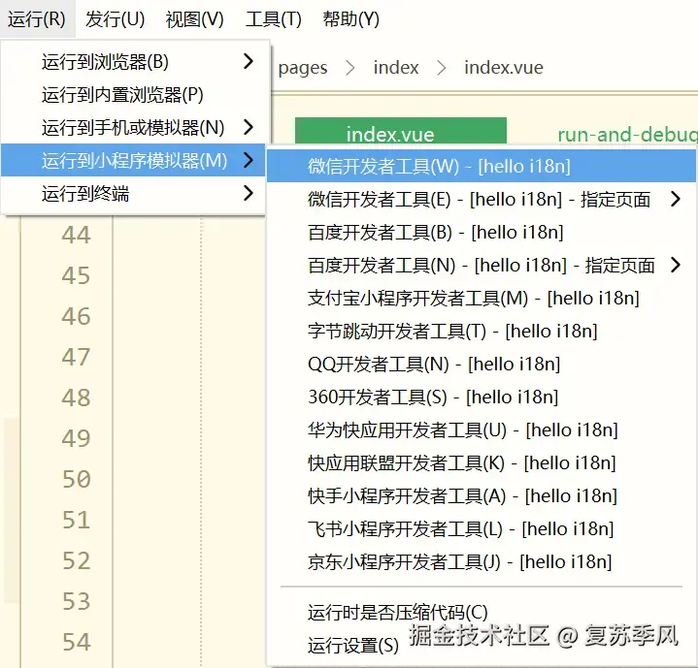Click line number 48 in gutter
The height and width of the screenshot is (668, 698).
76,398
